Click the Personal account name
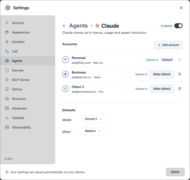Image resolution: width=190 pixels, height=180 pixels. (78, 58)
